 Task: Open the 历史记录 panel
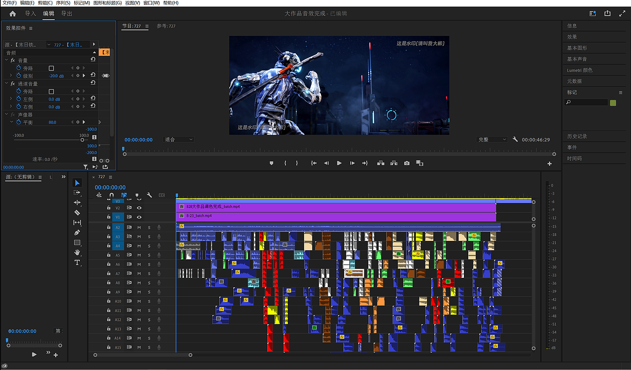pos(577,136)
